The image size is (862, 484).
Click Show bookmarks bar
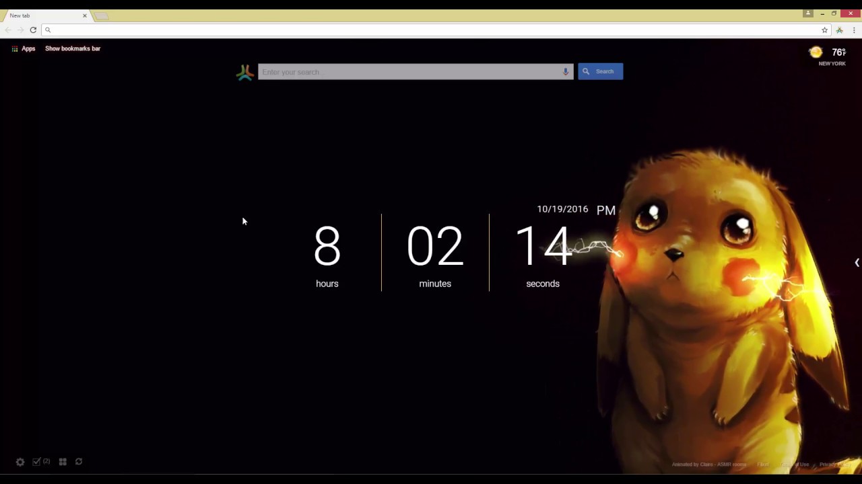(73, 48)
